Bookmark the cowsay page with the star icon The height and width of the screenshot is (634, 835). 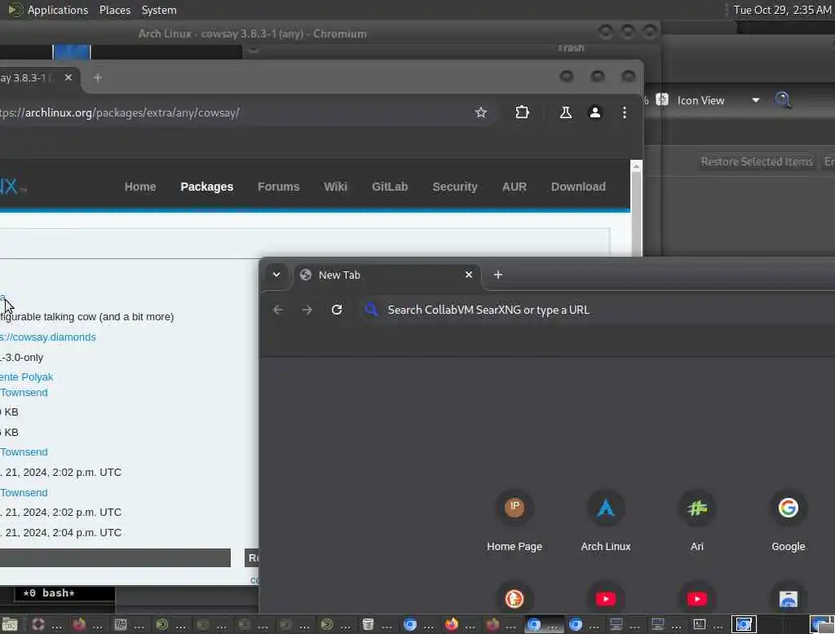481,112
